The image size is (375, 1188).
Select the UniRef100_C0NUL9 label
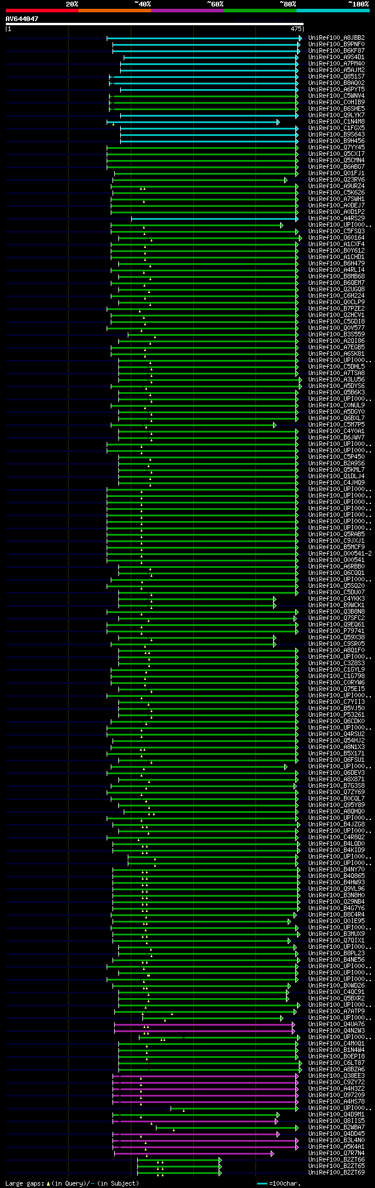[336, 405]
